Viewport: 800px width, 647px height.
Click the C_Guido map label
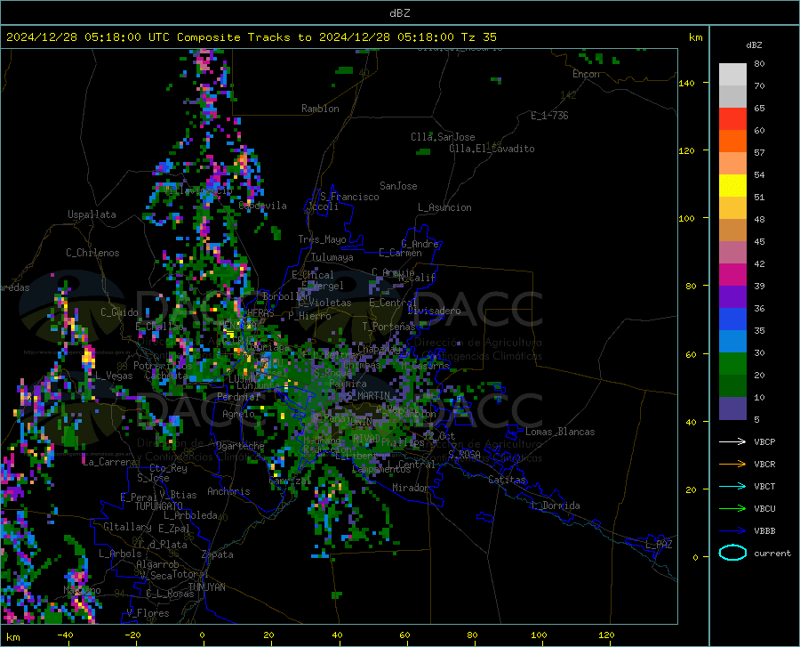coord(119,312)
